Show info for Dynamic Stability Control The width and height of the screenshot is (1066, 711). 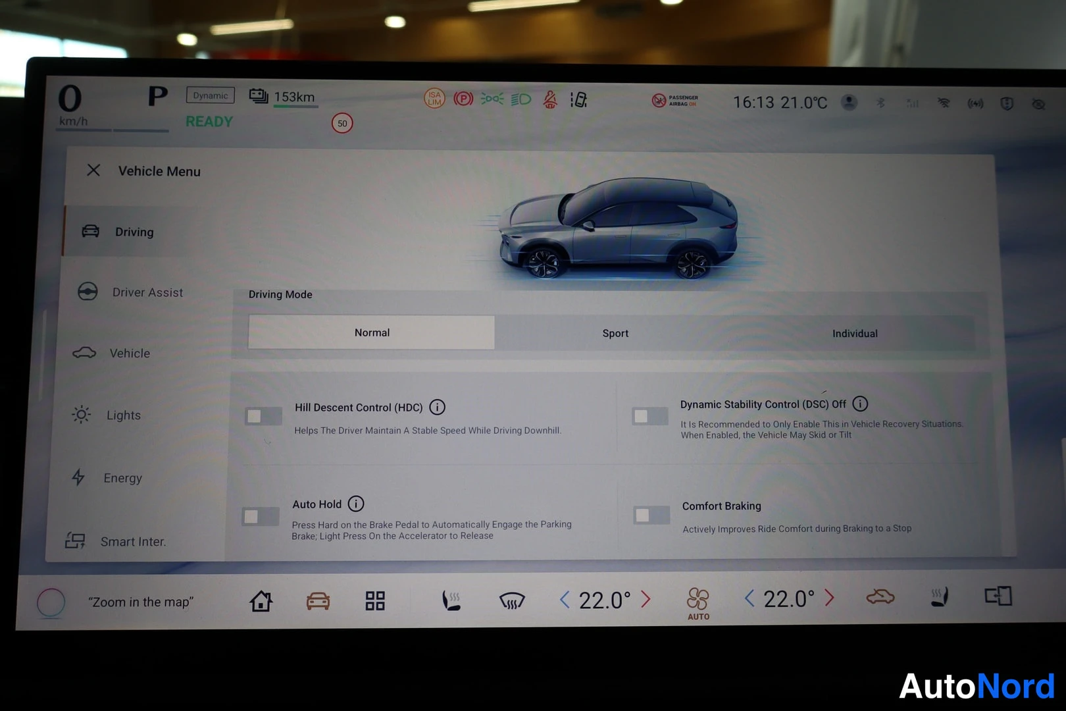(860, 404)
